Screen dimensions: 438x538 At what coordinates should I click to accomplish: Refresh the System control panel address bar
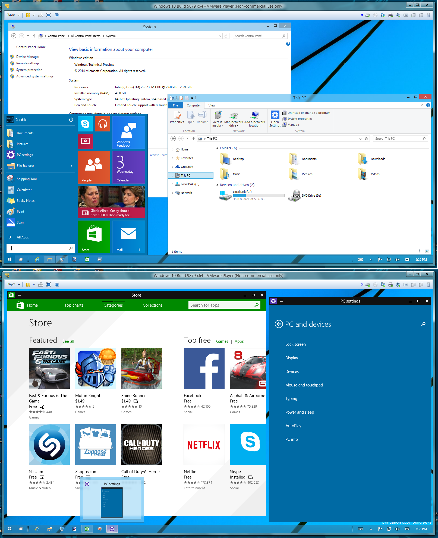[x=226, y=36]
